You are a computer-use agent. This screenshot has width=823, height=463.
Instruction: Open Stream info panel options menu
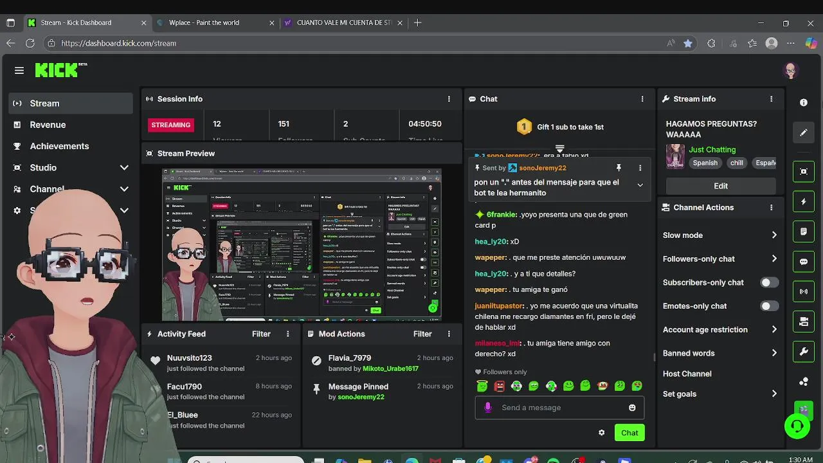pyautogui.click(x=772, y=99)
